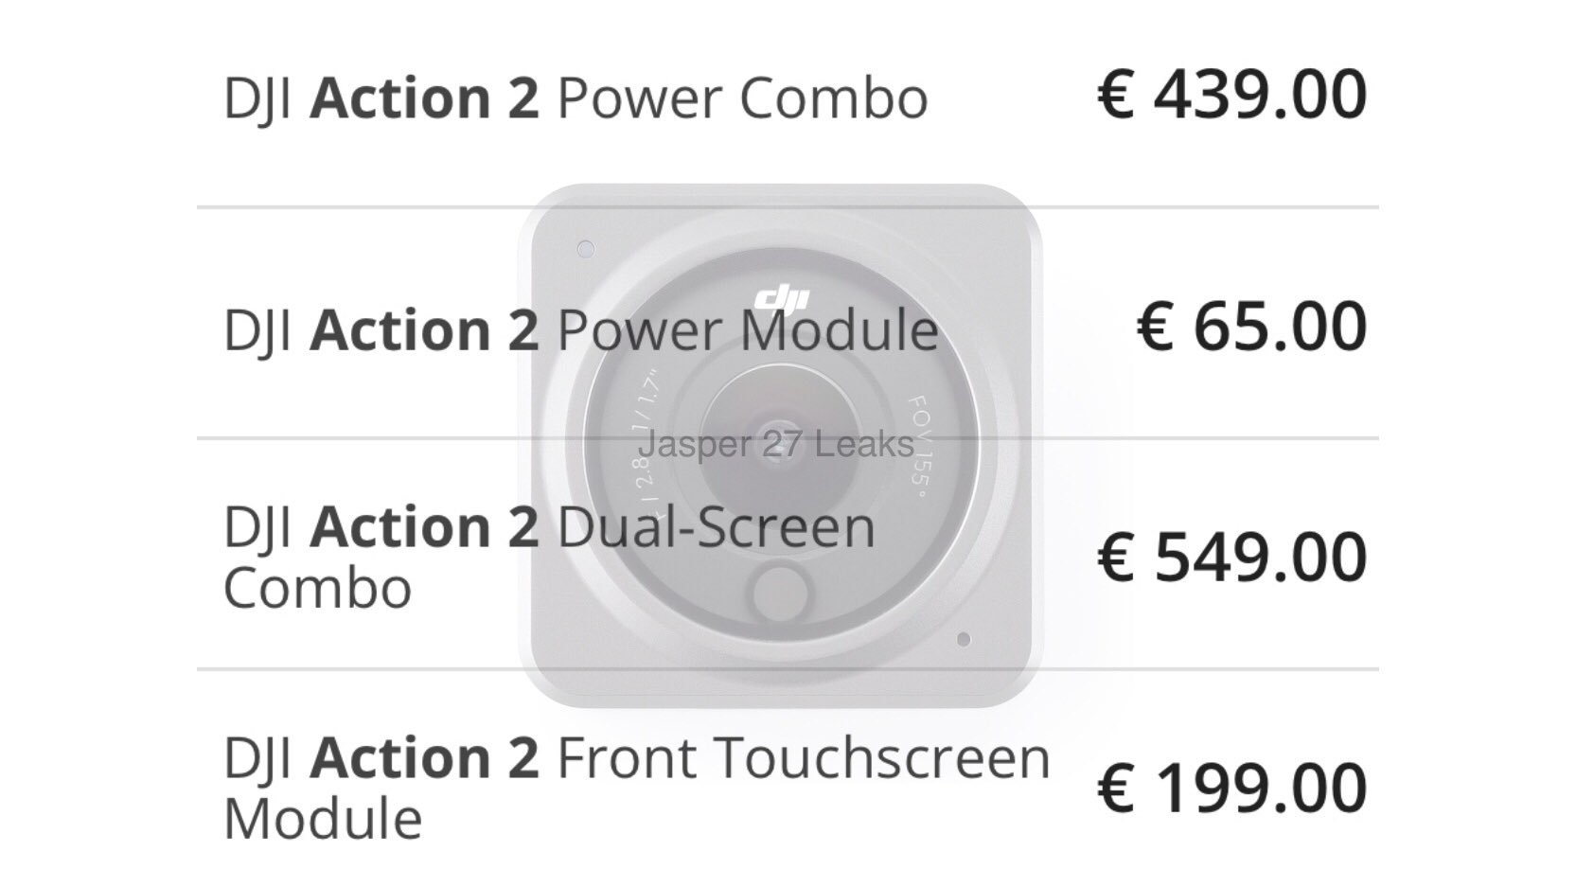Click the small dot at camera's bottom-right corner
The width and height of the screenshot is (1576, 887).
tap(963, 639)
